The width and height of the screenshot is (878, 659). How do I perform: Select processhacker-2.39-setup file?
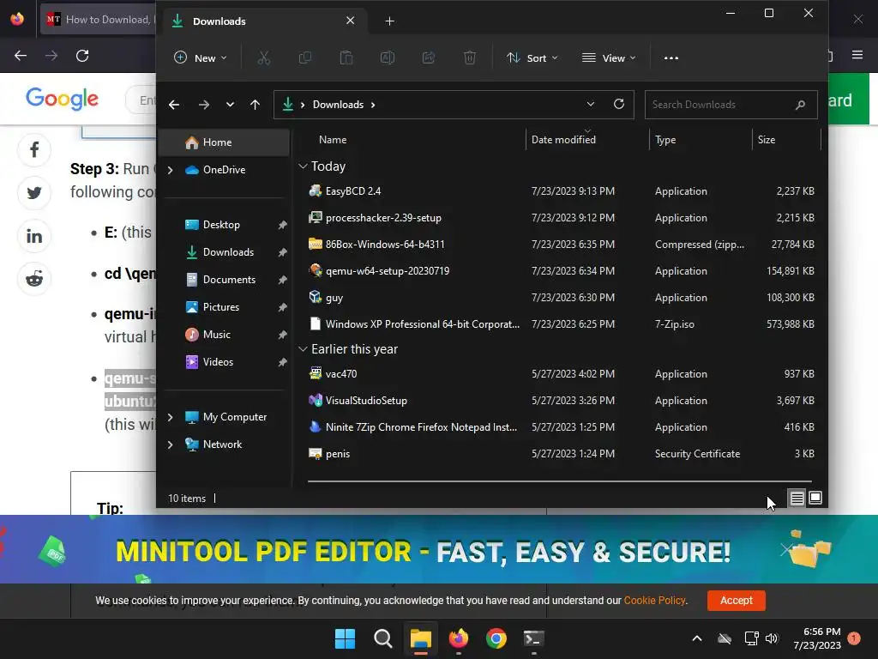pyautogui.click(x=560, y=217)
